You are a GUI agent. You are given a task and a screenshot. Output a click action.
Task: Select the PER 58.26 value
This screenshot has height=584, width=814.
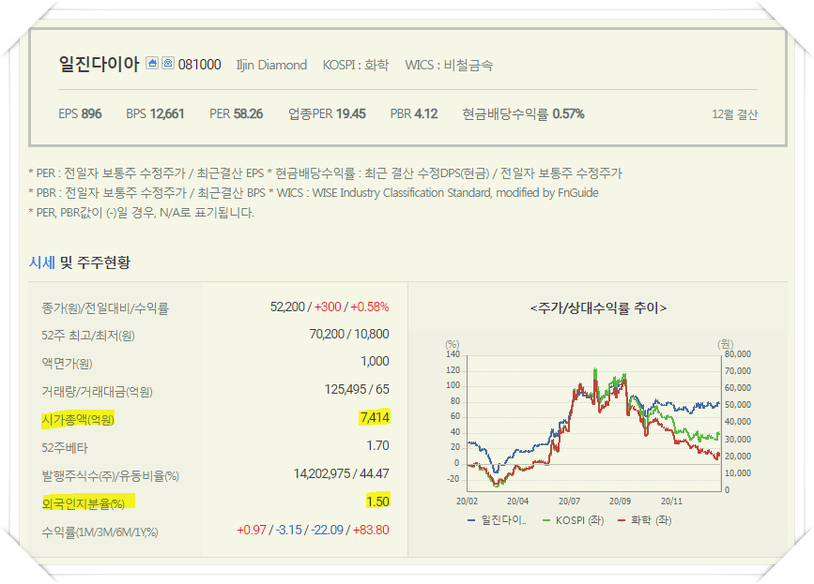point(237,113)
